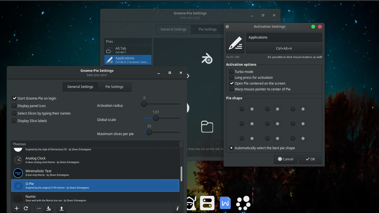Viewport: 379px width, 213px height.
Task: Switch to the Pie Settings tab
Action: point(115,87)
